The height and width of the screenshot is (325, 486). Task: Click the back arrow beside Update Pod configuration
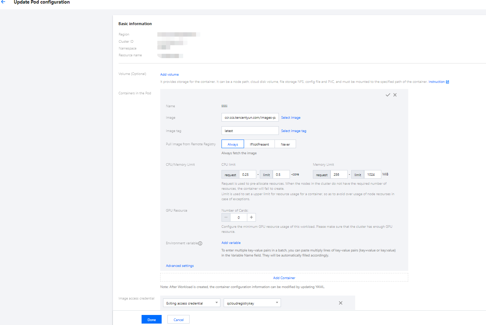(3, 2)
